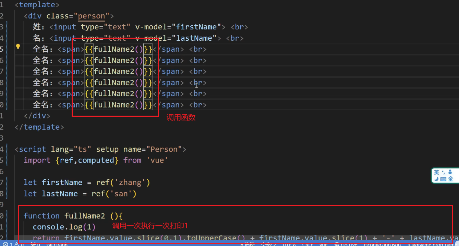Click the moon icon in IME bar
459x246 pixels.
[x=436, y=179]
